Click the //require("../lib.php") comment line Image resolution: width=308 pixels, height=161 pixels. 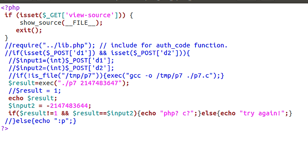[x=116, y=45]
